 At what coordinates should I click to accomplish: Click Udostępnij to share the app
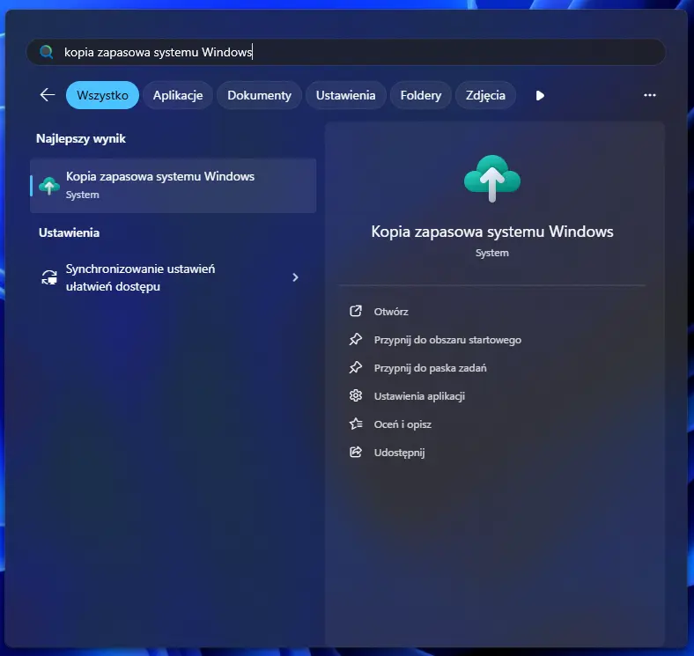click(399, 453)
